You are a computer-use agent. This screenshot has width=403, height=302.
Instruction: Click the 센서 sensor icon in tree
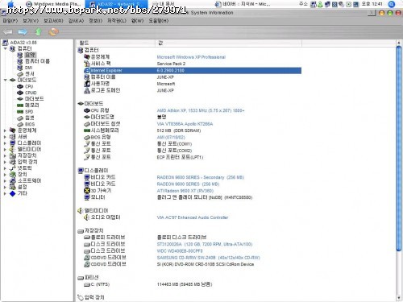20,74
